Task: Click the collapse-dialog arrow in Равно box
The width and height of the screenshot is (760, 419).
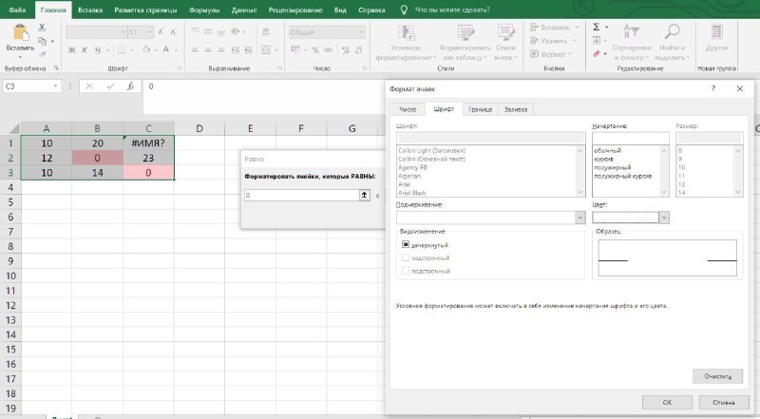Action: tap(365, 195)
